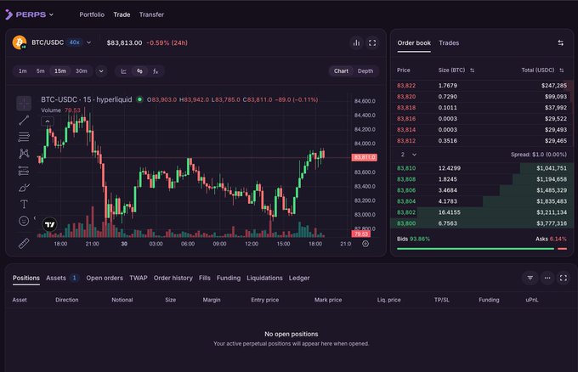Select the ruler measure tool

coord(24,244)
